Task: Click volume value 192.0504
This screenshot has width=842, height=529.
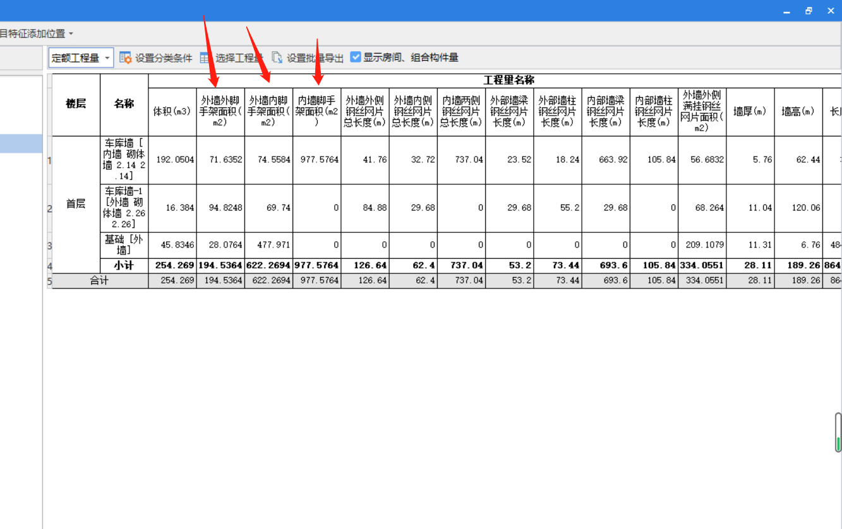Action: (x=175, y=160)
